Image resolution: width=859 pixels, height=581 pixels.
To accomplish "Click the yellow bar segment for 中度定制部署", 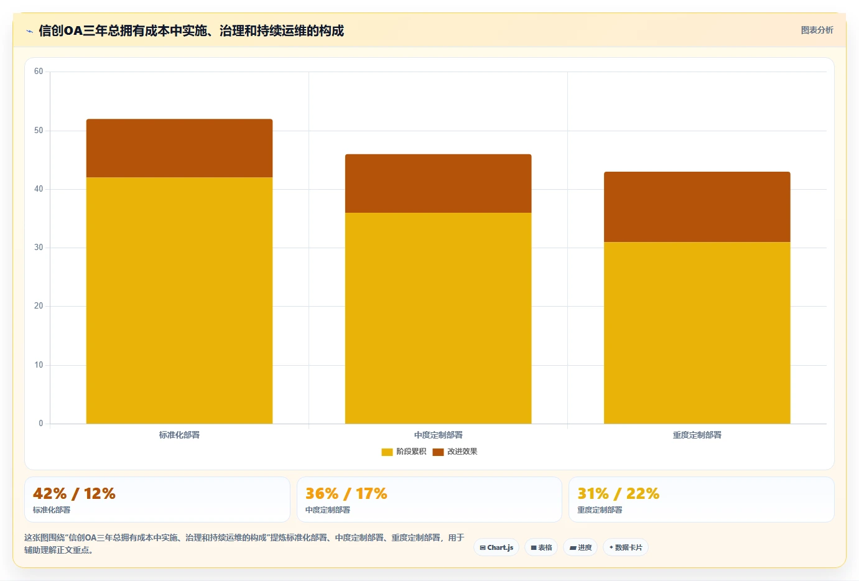I will [439, 318].
